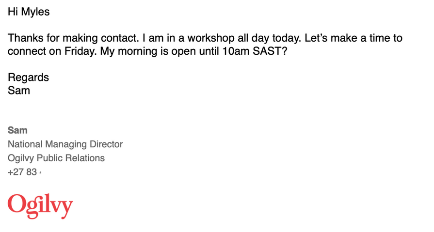Click the "+27 83" phone number prefix
Viewport: 434px width, 232px height.
tap(22, 172)
